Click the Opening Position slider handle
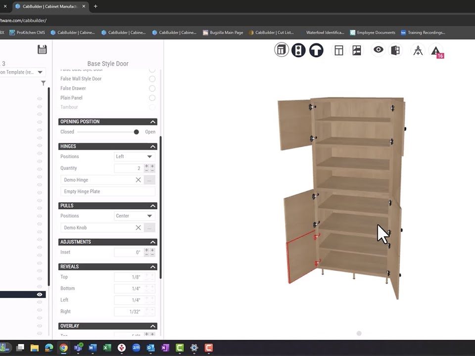The width and height of the screenshot is (475, 356). click(x=137, y=132)
